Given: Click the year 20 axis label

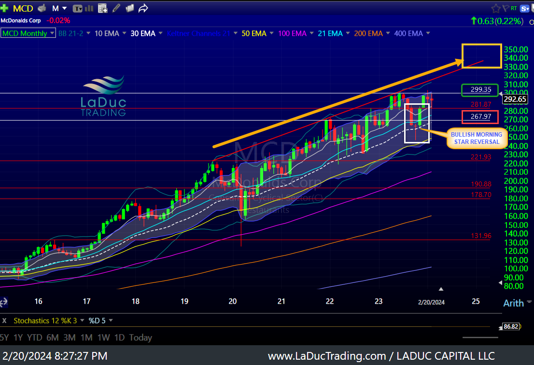Looking at the screenshot, I should pos(233,301).
